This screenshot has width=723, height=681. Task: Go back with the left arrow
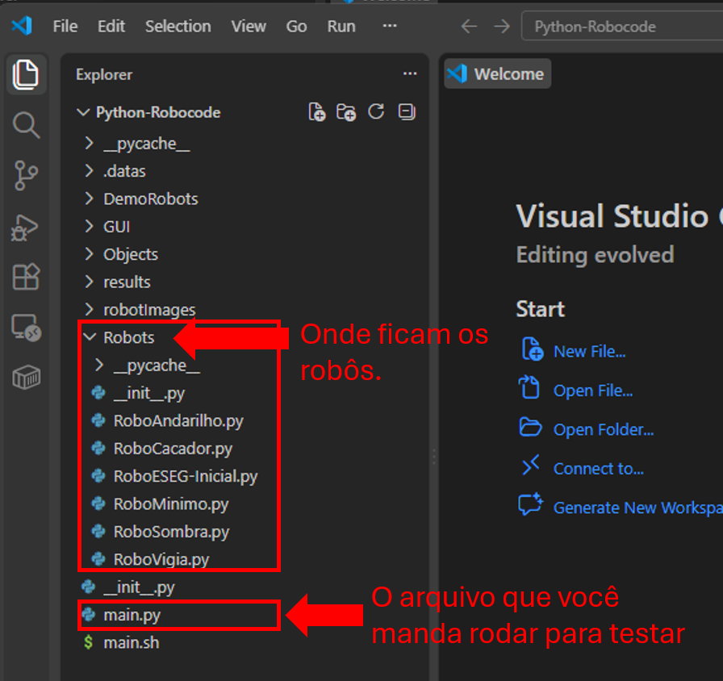point(469,27)
